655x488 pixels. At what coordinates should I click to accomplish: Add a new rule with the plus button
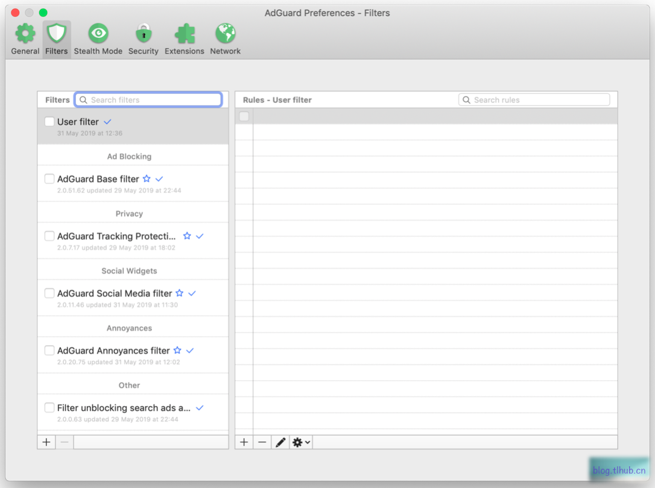tap(244, 442)
